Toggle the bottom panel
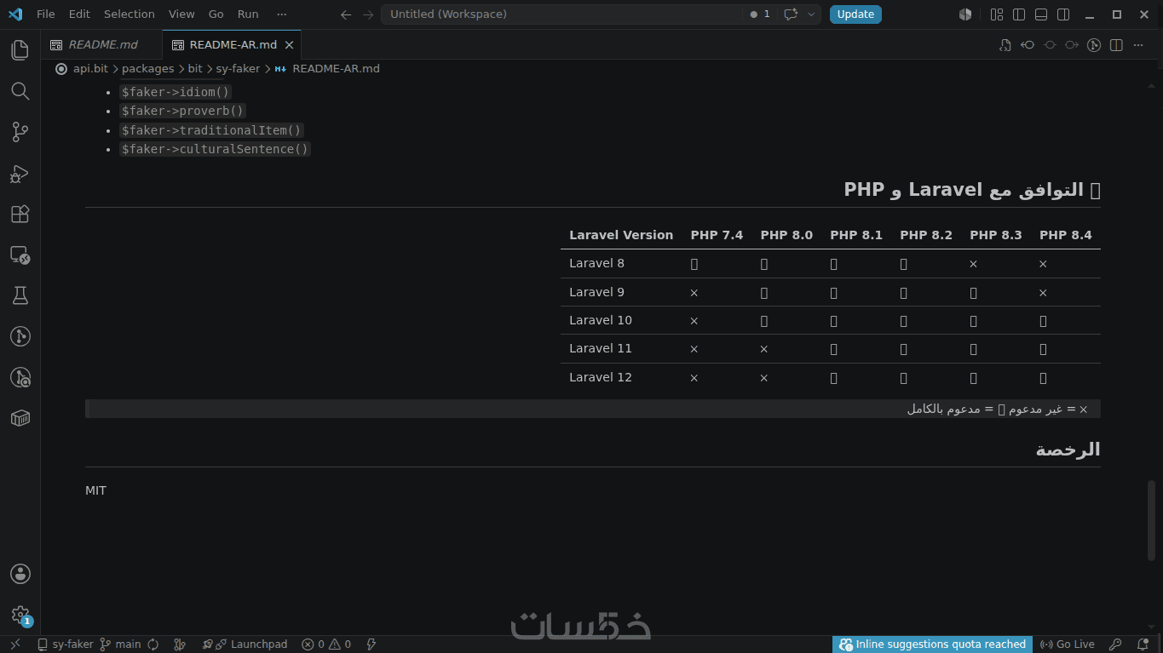The width and height of the screenshot is (1163, 653). click(1041, 14)
